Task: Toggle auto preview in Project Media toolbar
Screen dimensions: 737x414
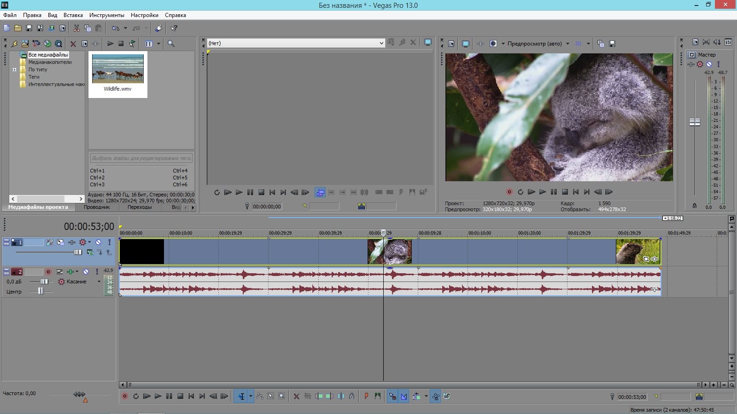Action: [132, 44]
